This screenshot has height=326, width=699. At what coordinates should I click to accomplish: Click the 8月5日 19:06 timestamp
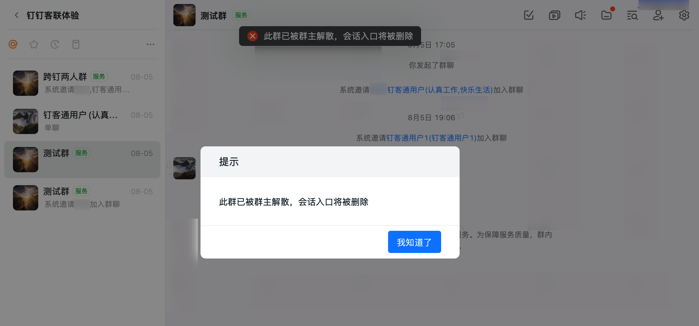tap(432, 118)
